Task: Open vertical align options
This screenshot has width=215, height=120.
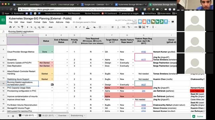Action: [x=118, y=27]
